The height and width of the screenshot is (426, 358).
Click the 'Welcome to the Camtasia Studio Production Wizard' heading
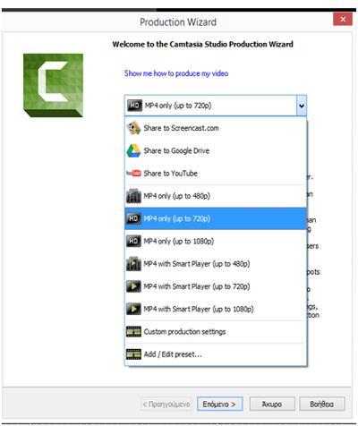(202, 44)
